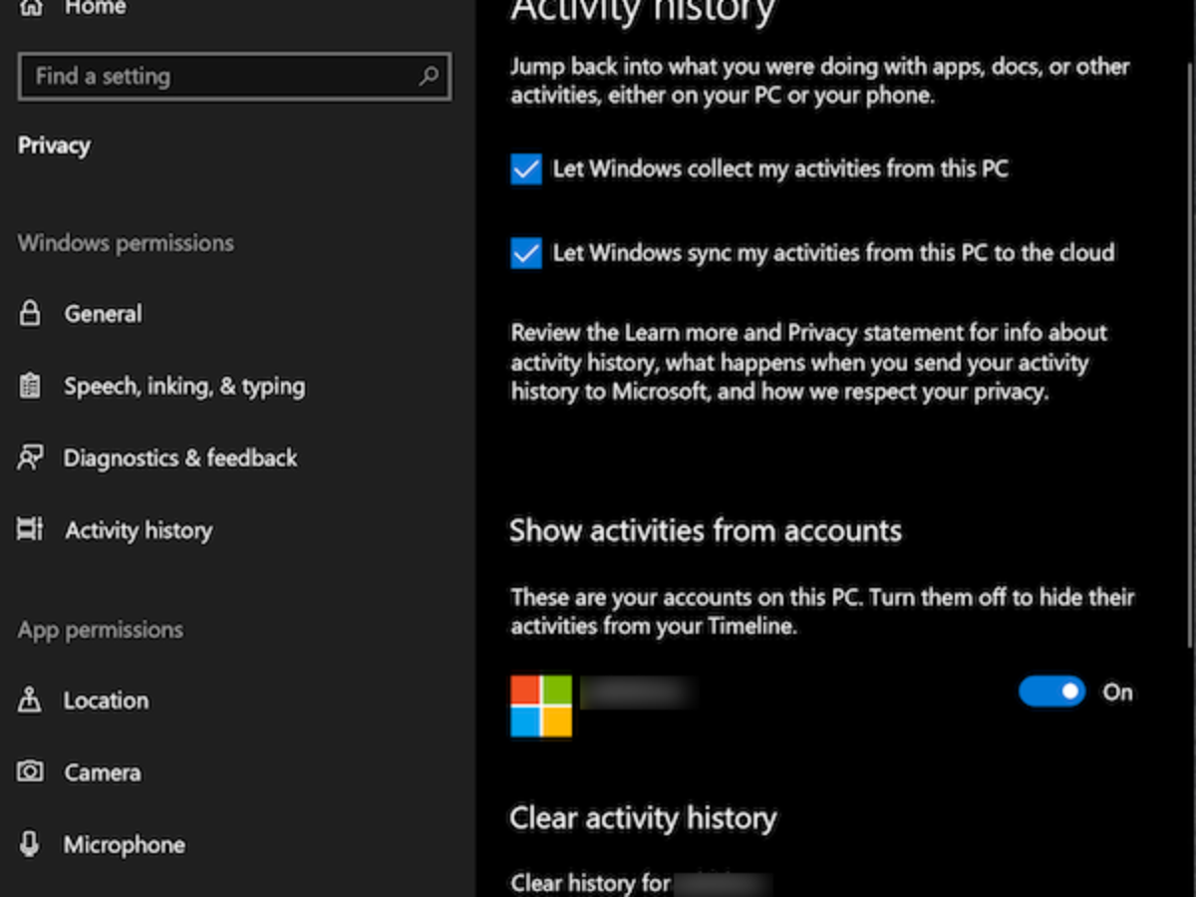Image resolution: width=1196 pixels, height=897 pixels.
Task: Open the General privacy settings page
Action: click(x=103, y=314)
